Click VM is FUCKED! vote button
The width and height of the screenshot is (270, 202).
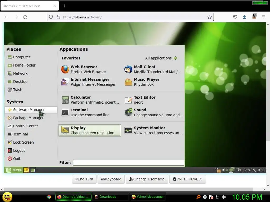(x=187, y=179)
